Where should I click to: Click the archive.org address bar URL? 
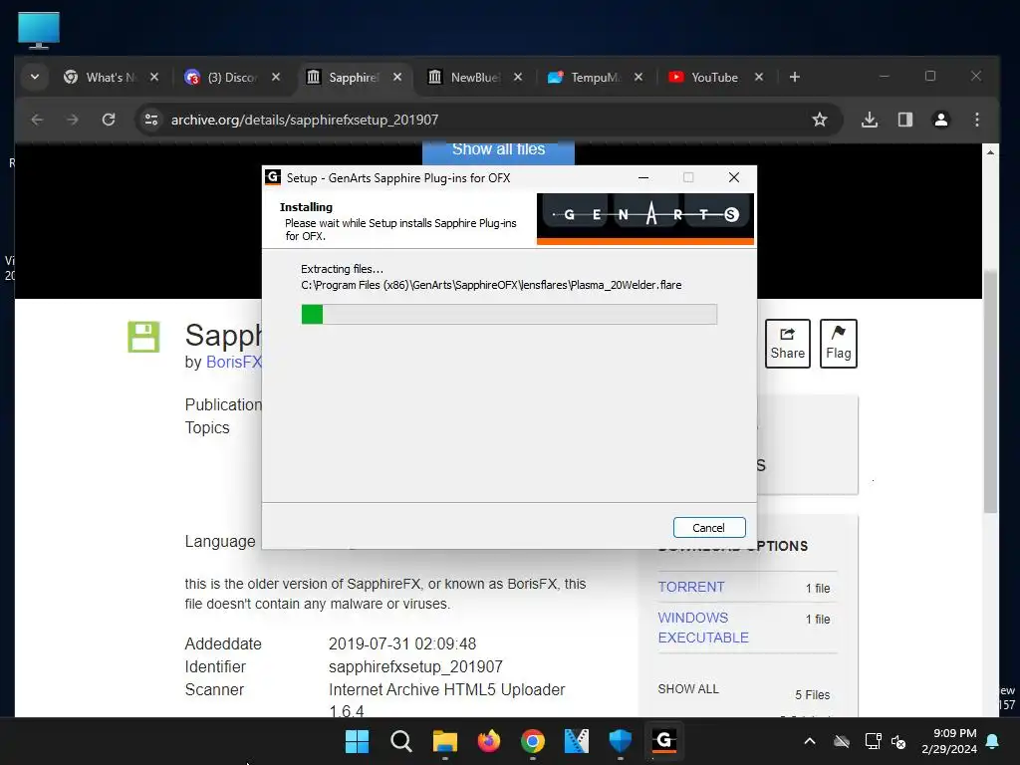[x=305, y=120]
